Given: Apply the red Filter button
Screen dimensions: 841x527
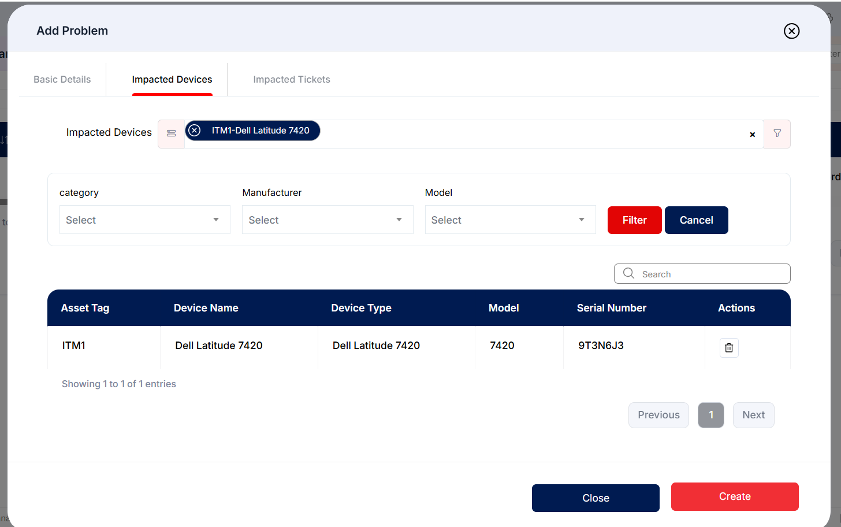Looking at the screenshot, I should pyautogui.click(x=634, y=220).
